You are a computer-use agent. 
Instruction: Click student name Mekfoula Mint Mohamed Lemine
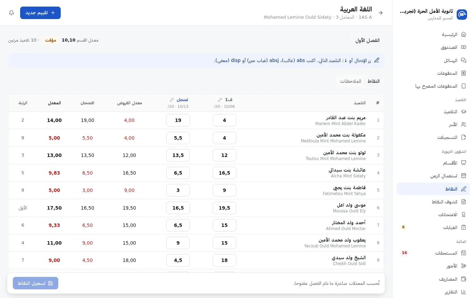pos(333,141)
